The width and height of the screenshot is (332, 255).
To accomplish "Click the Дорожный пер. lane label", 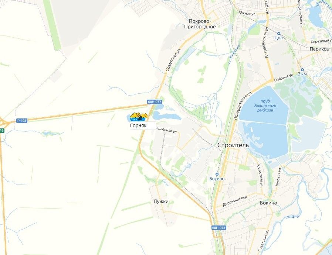I will 235,200.
